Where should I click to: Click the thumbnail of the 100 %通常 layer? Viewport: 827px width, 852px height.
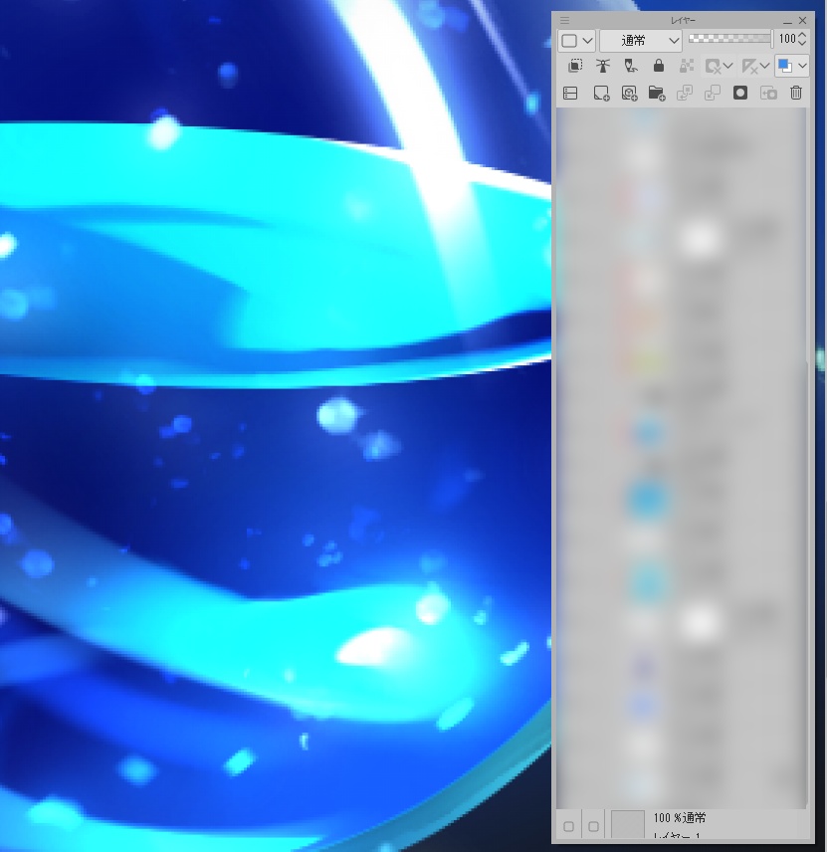point(628,825)
